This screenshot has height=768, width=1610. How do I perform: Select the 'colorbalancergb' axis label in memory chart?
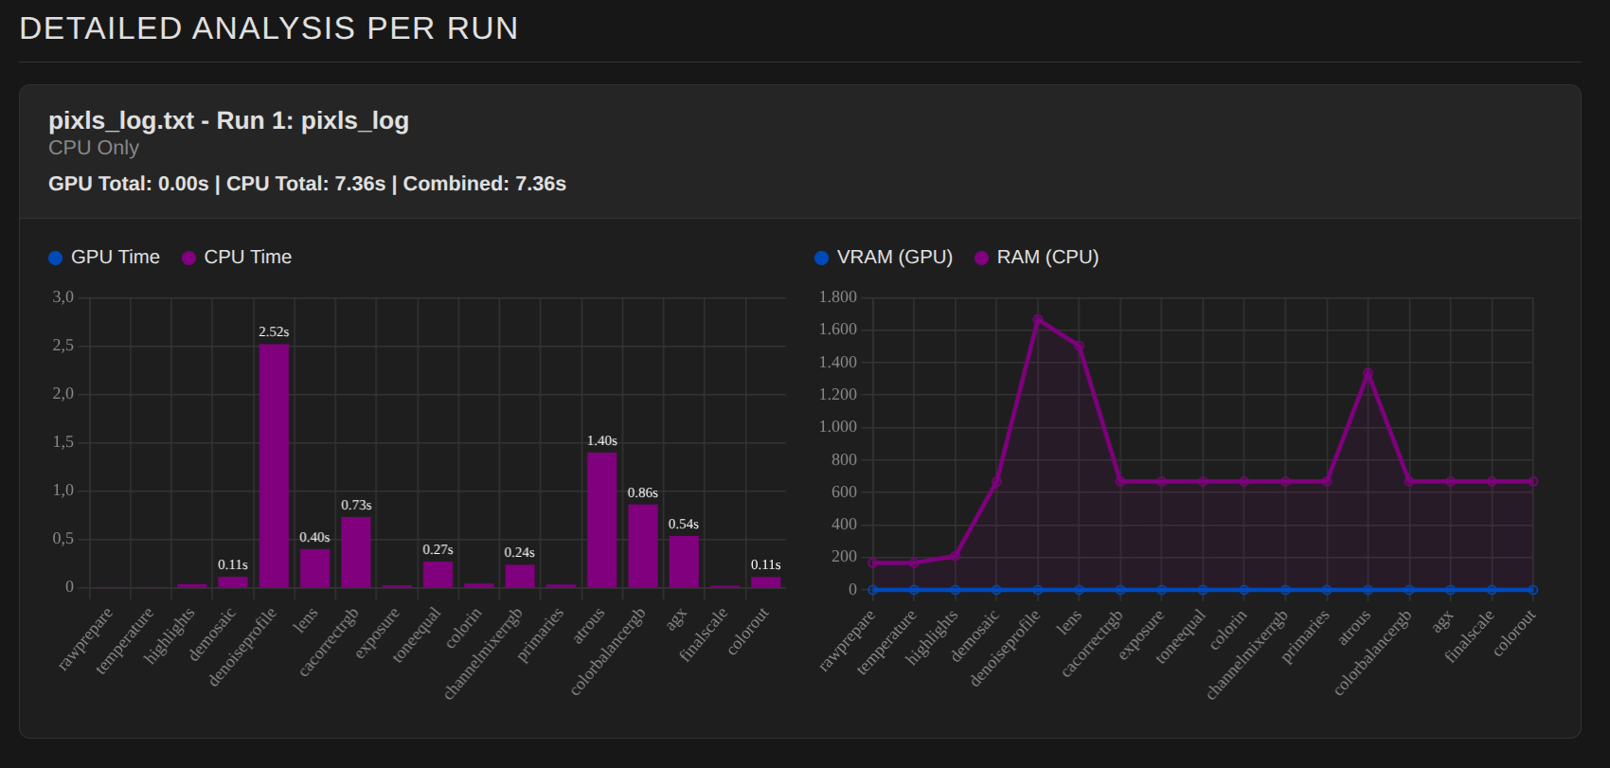coord(1372,652)
